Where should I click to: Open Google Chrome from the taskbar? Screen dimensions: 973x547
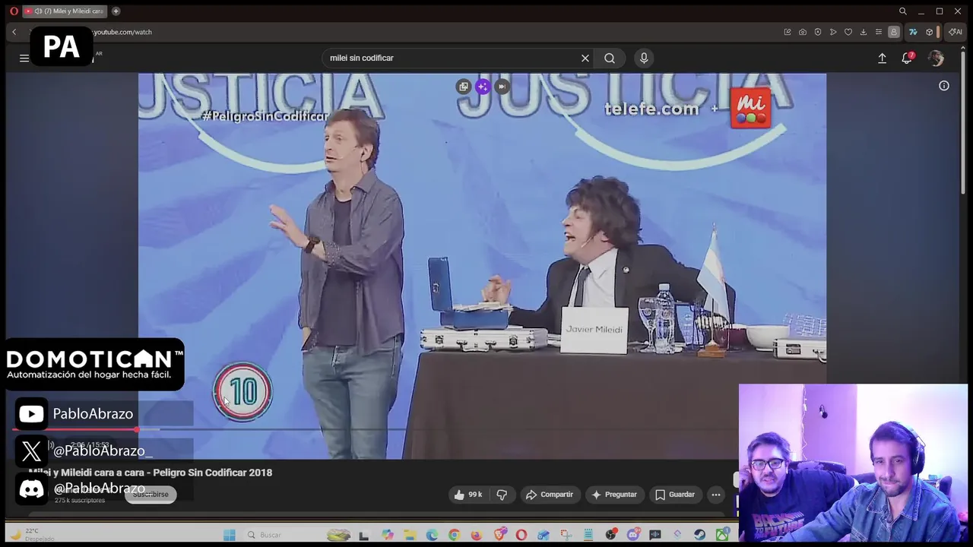[454, 535]
